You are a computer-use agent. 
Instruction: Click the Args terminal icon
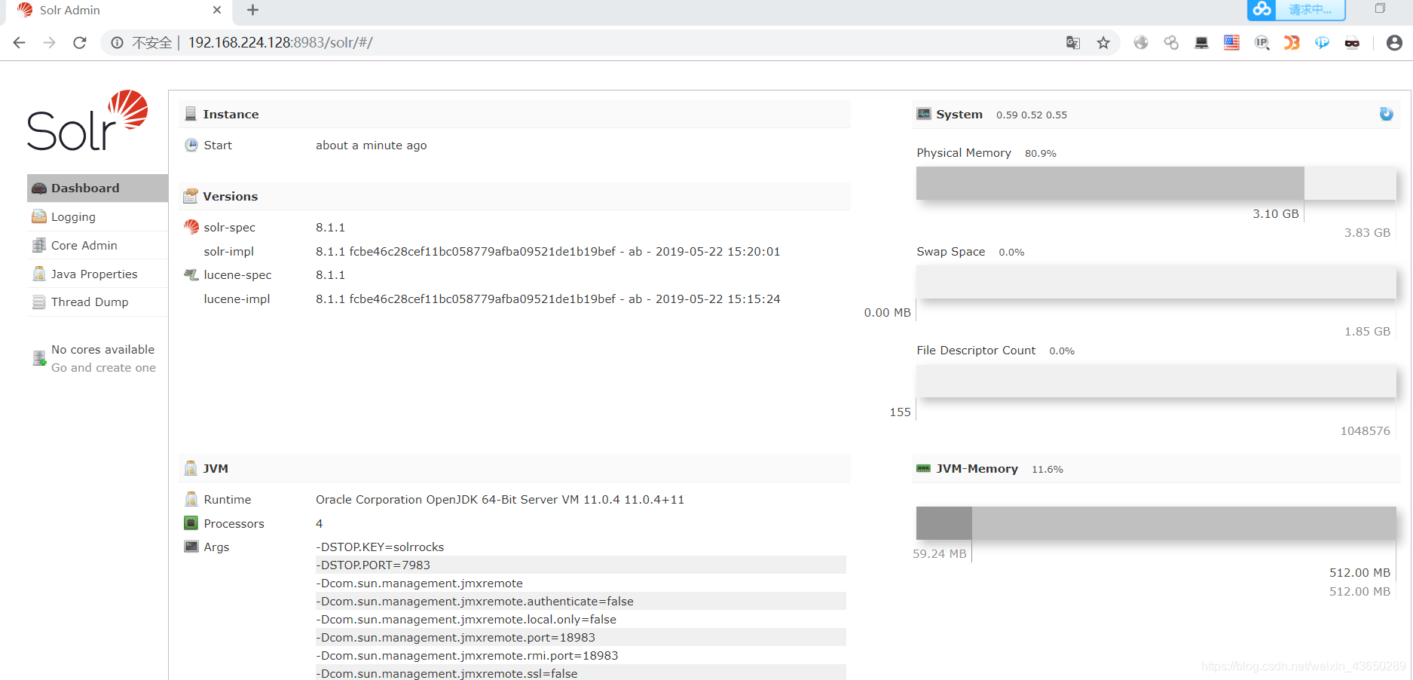(x=191, y=547)
